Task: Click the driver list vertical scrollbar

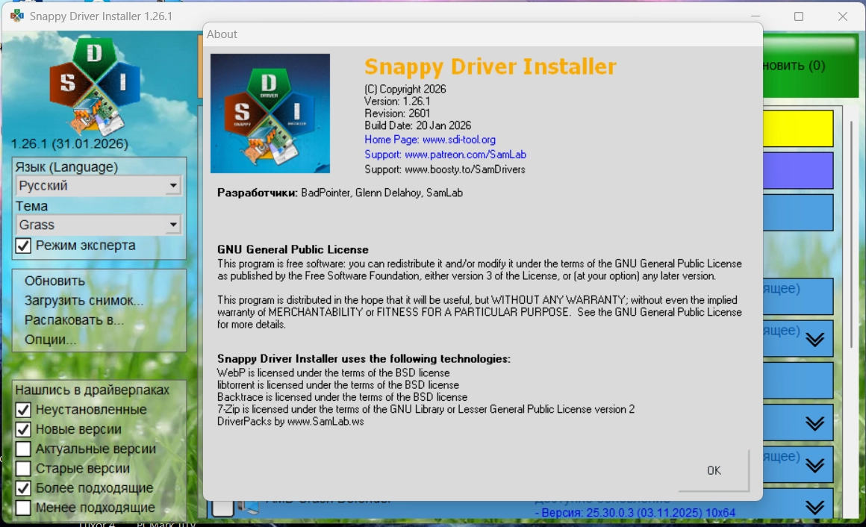Action: 853,235
